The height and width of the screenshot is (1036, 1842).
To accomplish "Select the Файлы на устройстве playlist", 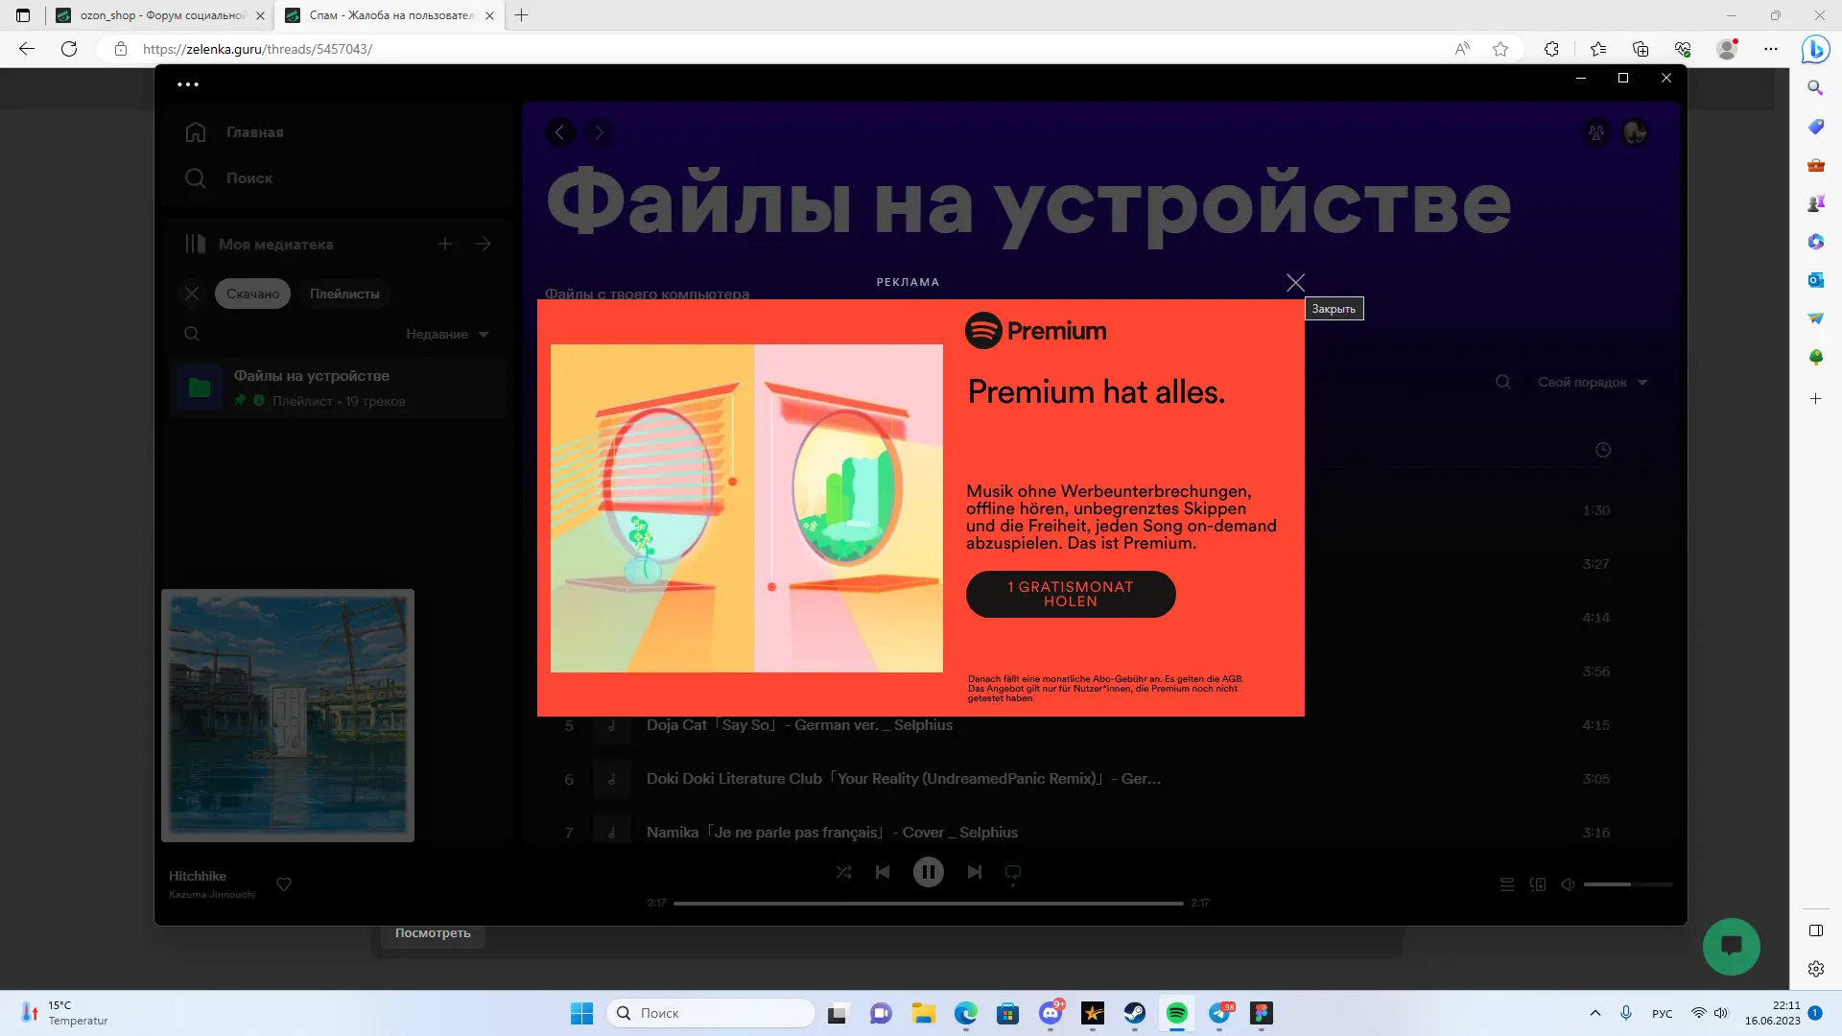I will (x=340, y=388).
